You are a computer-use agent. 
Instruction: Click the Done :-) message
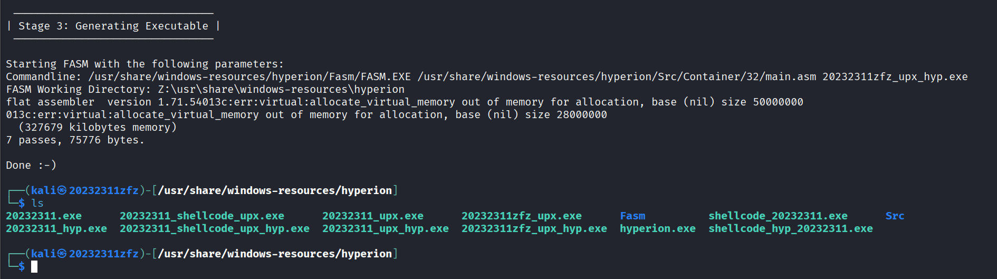pos(31,165)
